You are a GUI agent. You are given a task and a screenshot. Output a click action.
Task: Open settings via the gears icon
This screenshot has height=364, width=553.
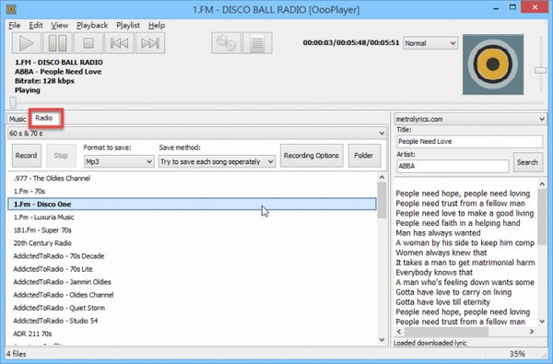(x=227, y=43)
